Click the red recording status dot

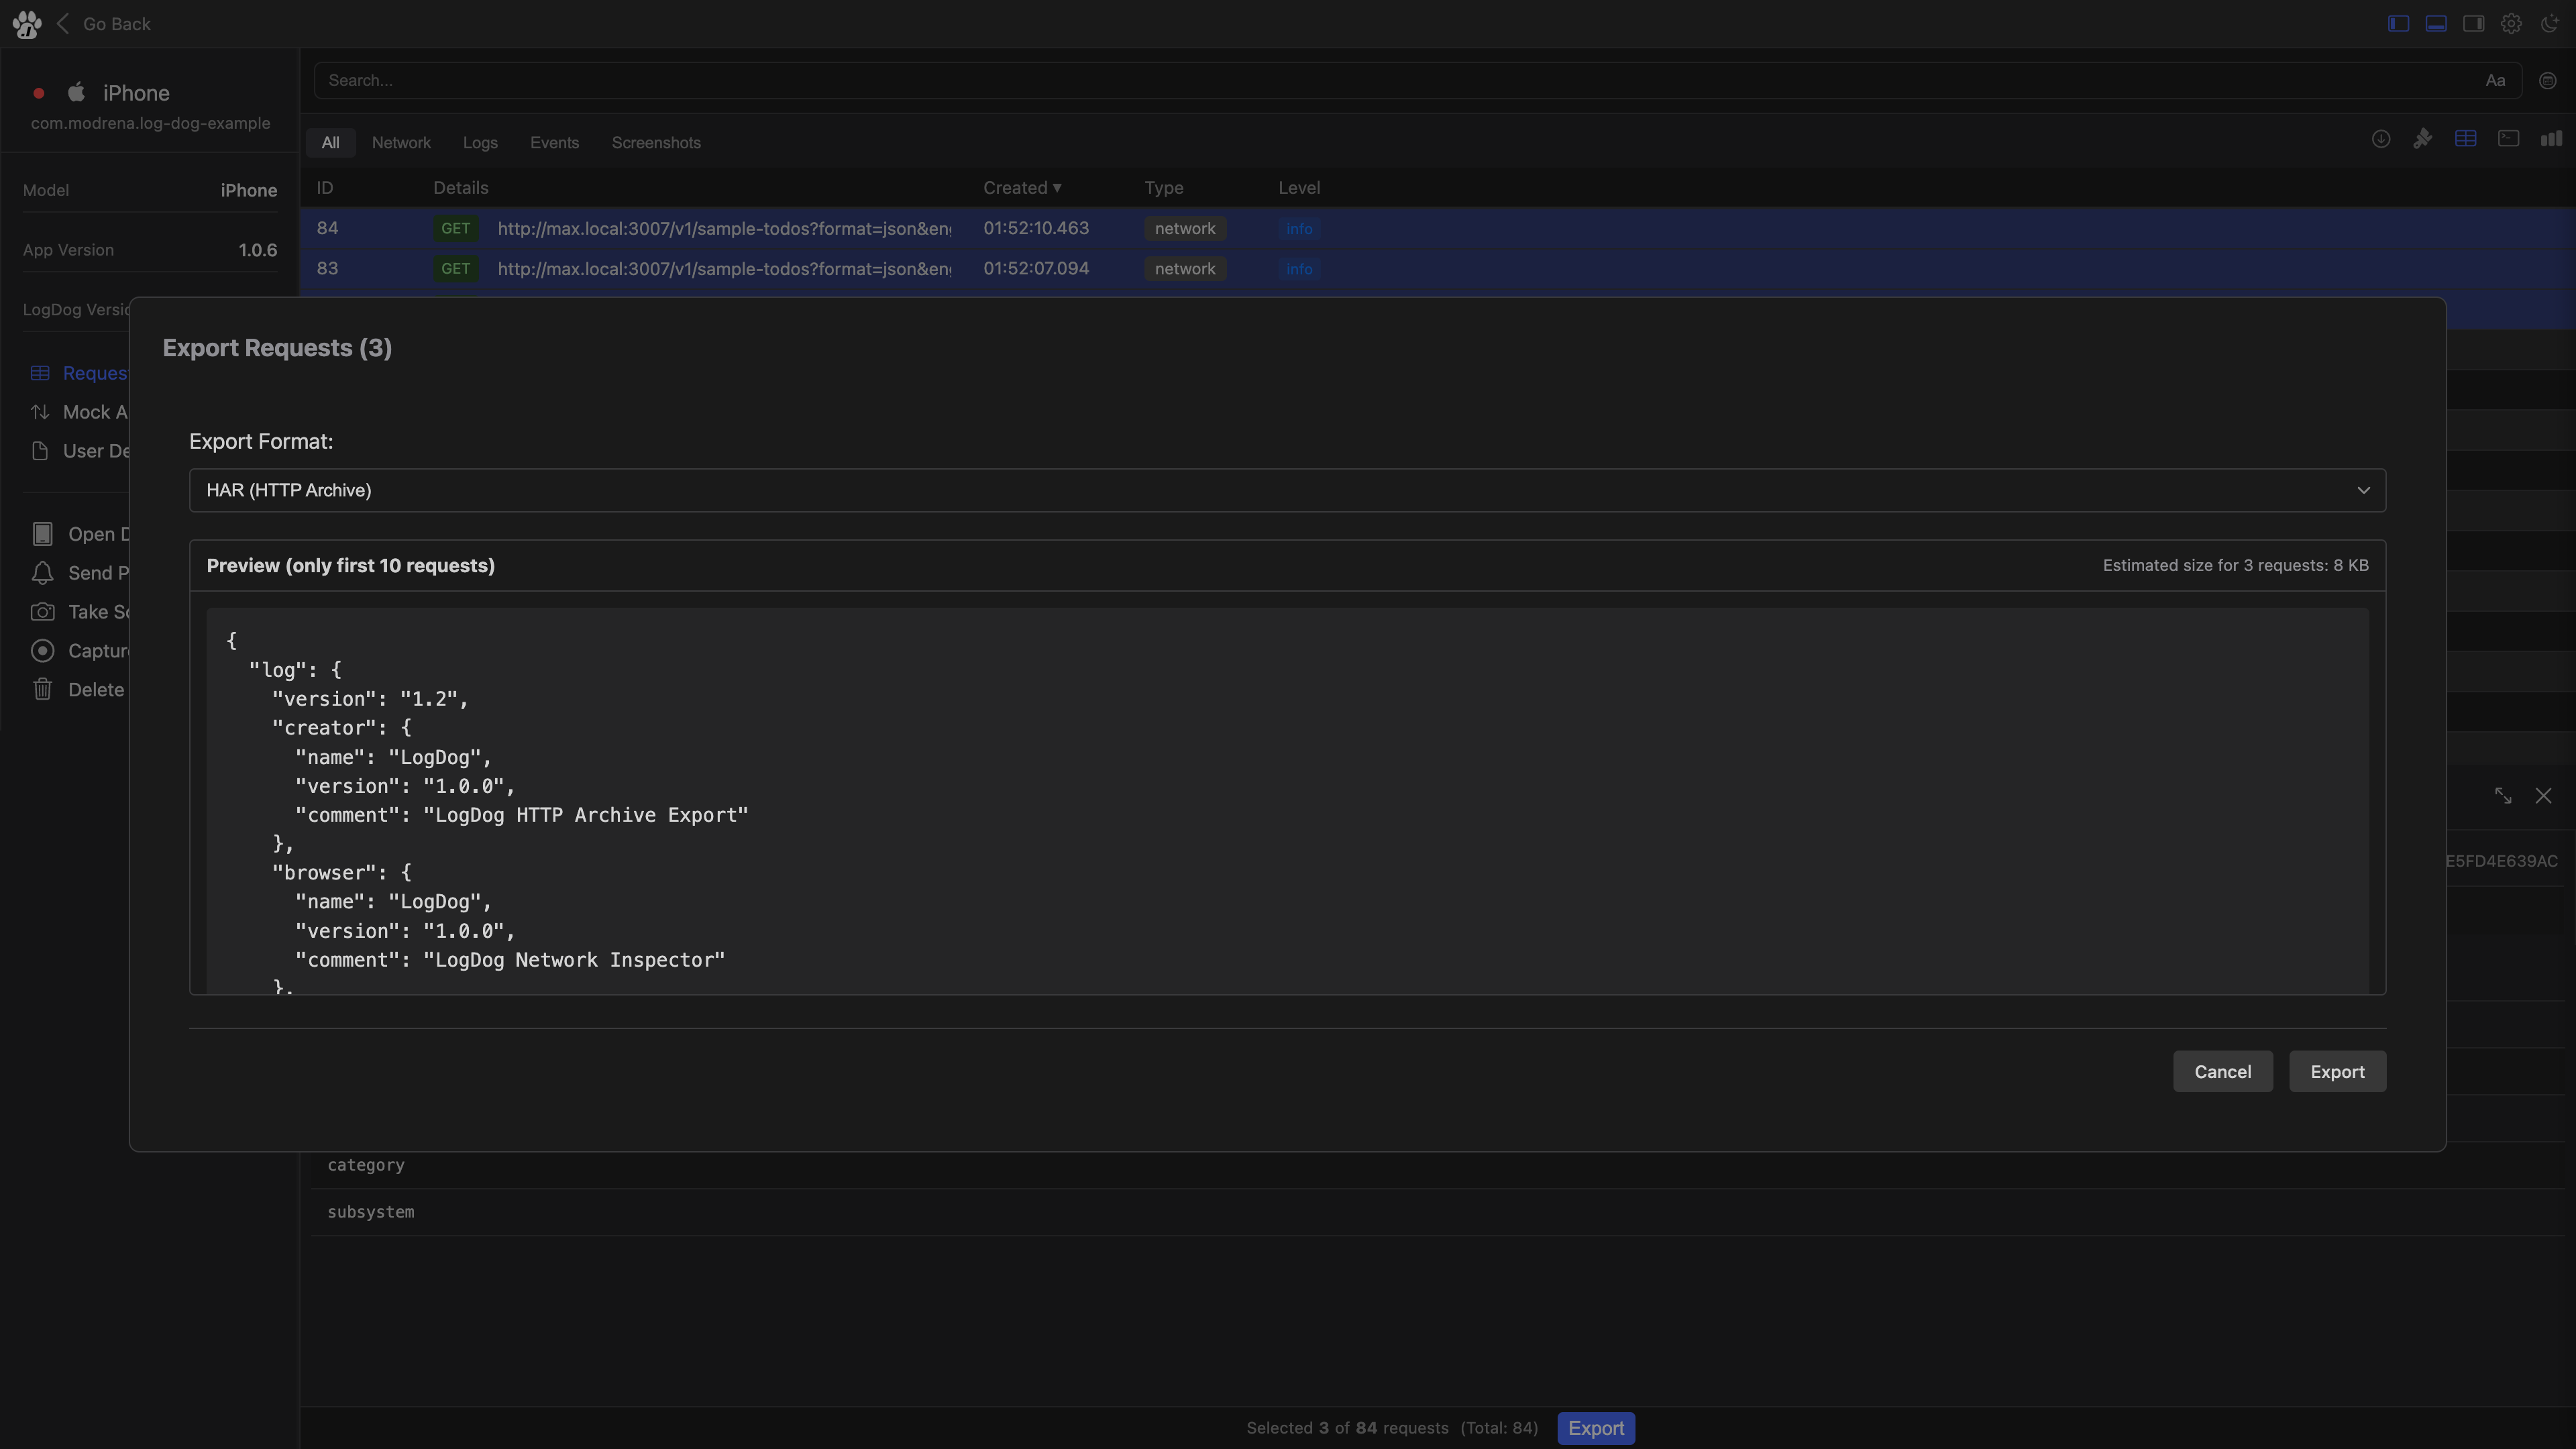coord(39,93)
